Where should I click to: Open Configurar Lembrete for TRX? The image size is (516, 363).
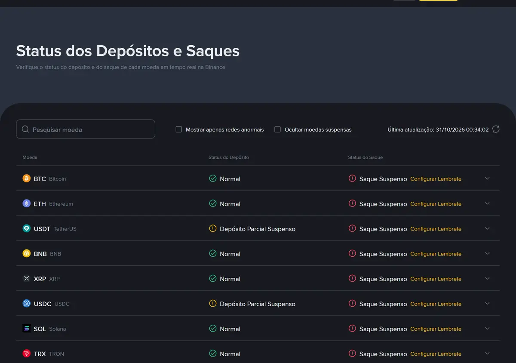click(436, 354)
